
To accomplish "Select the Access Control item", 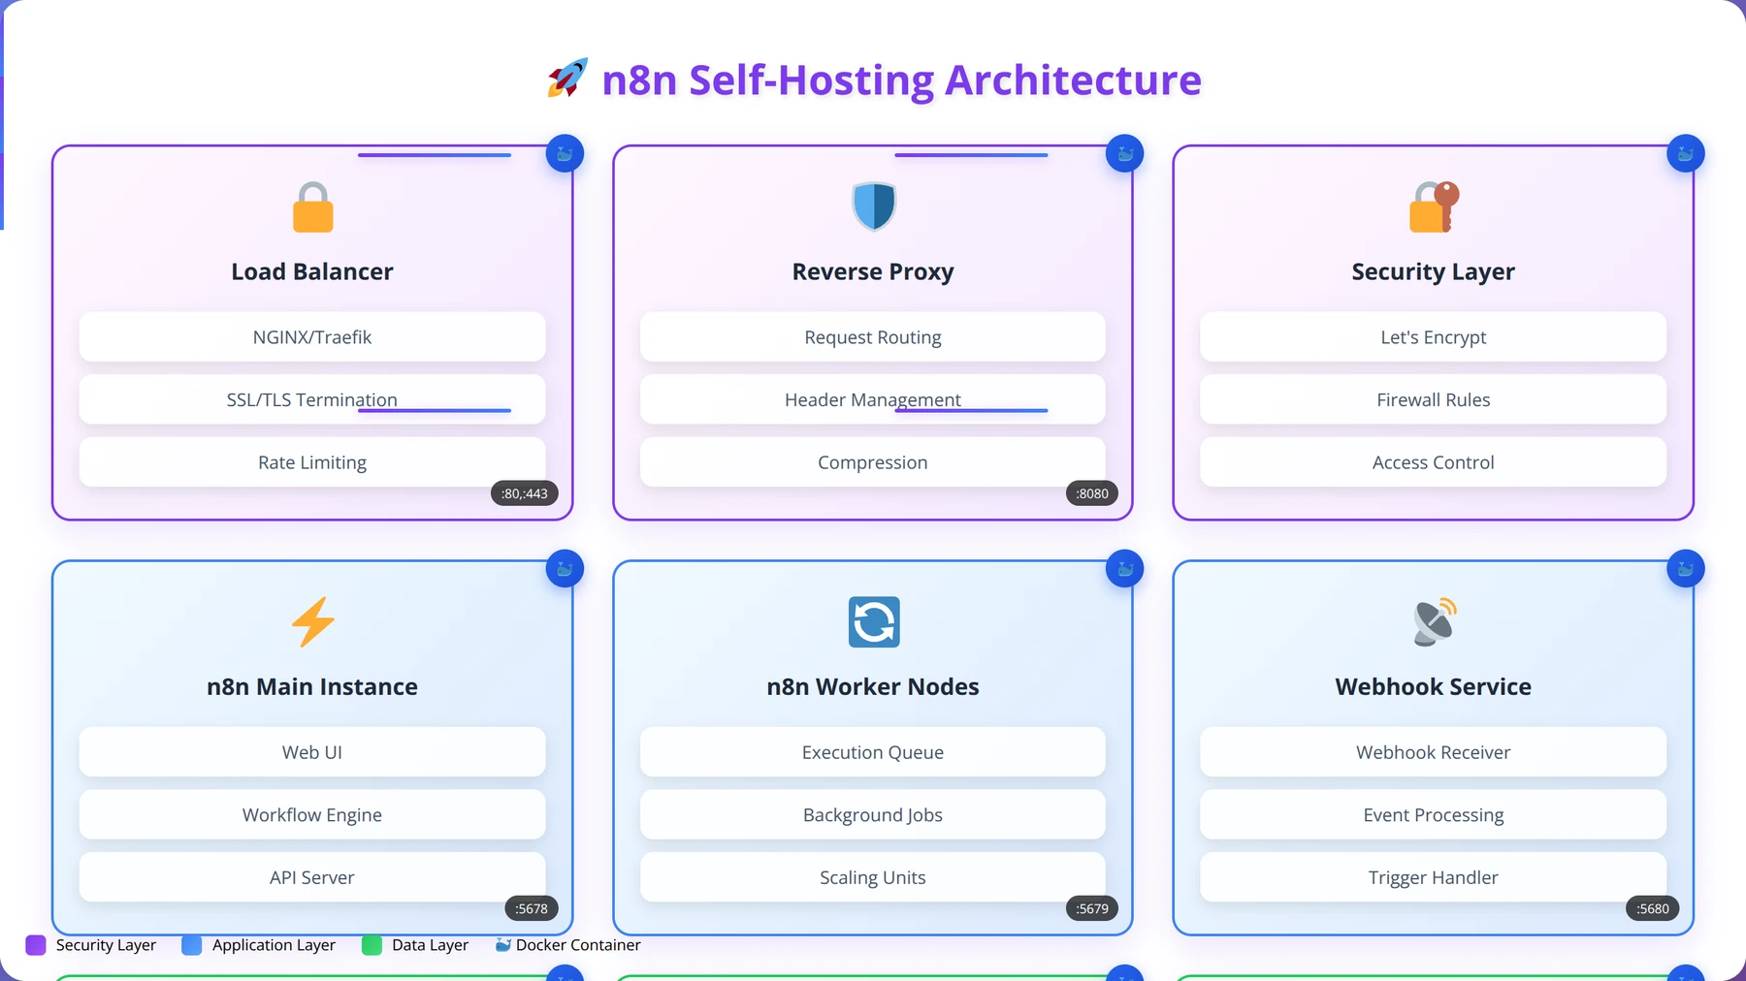I will pos(1434,462).
